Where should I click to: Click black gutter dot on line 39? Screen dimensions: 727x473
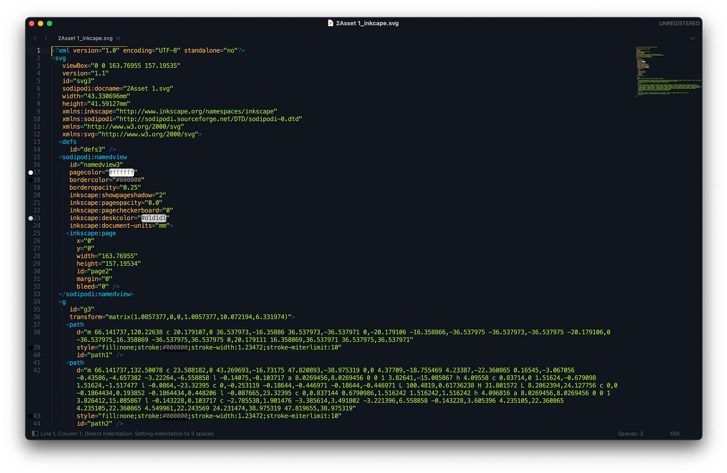[31, 348]
